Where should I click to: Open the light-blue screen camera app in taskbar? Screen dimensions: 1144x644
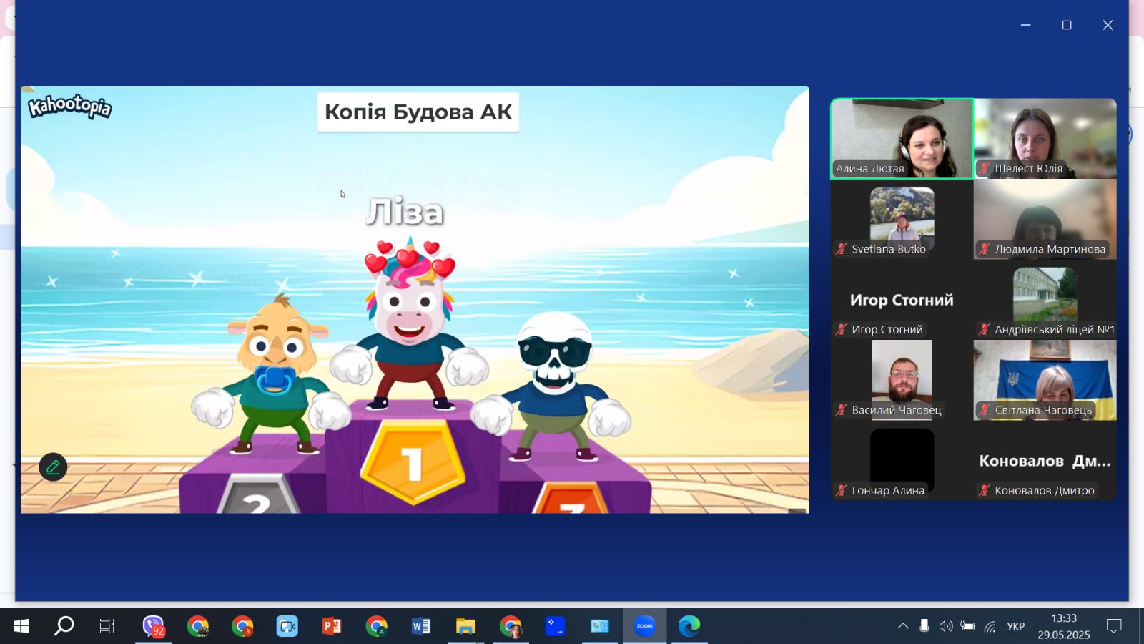[287, 626]
